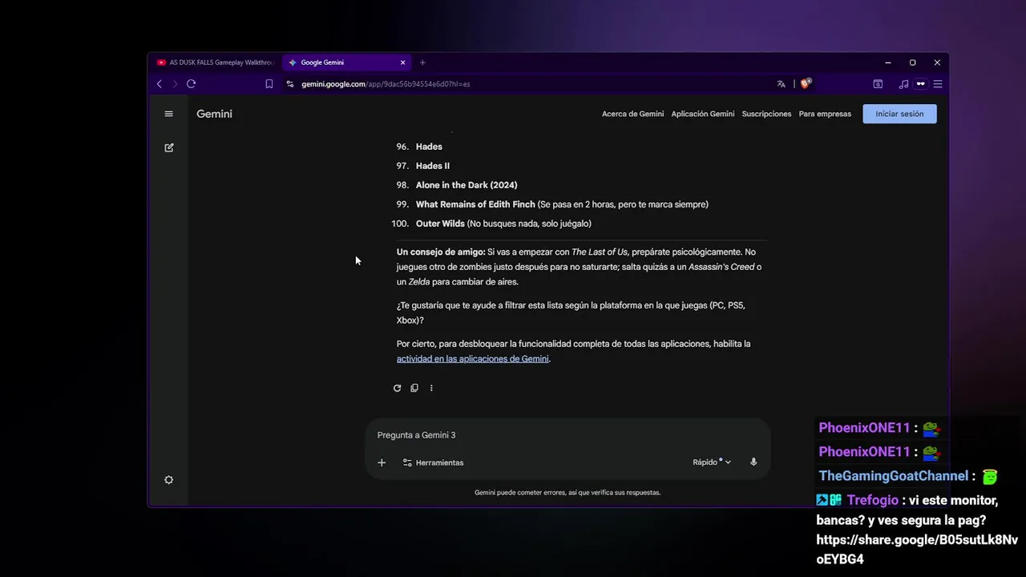Reload the Gemini page

coord(192,84)
